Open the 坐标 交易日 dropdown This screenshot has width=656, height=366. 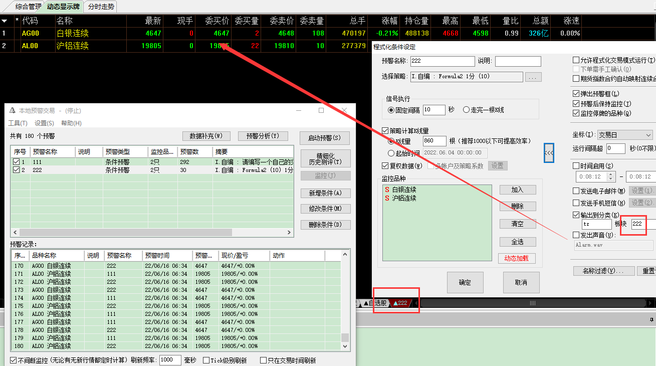tap(625, 135)
